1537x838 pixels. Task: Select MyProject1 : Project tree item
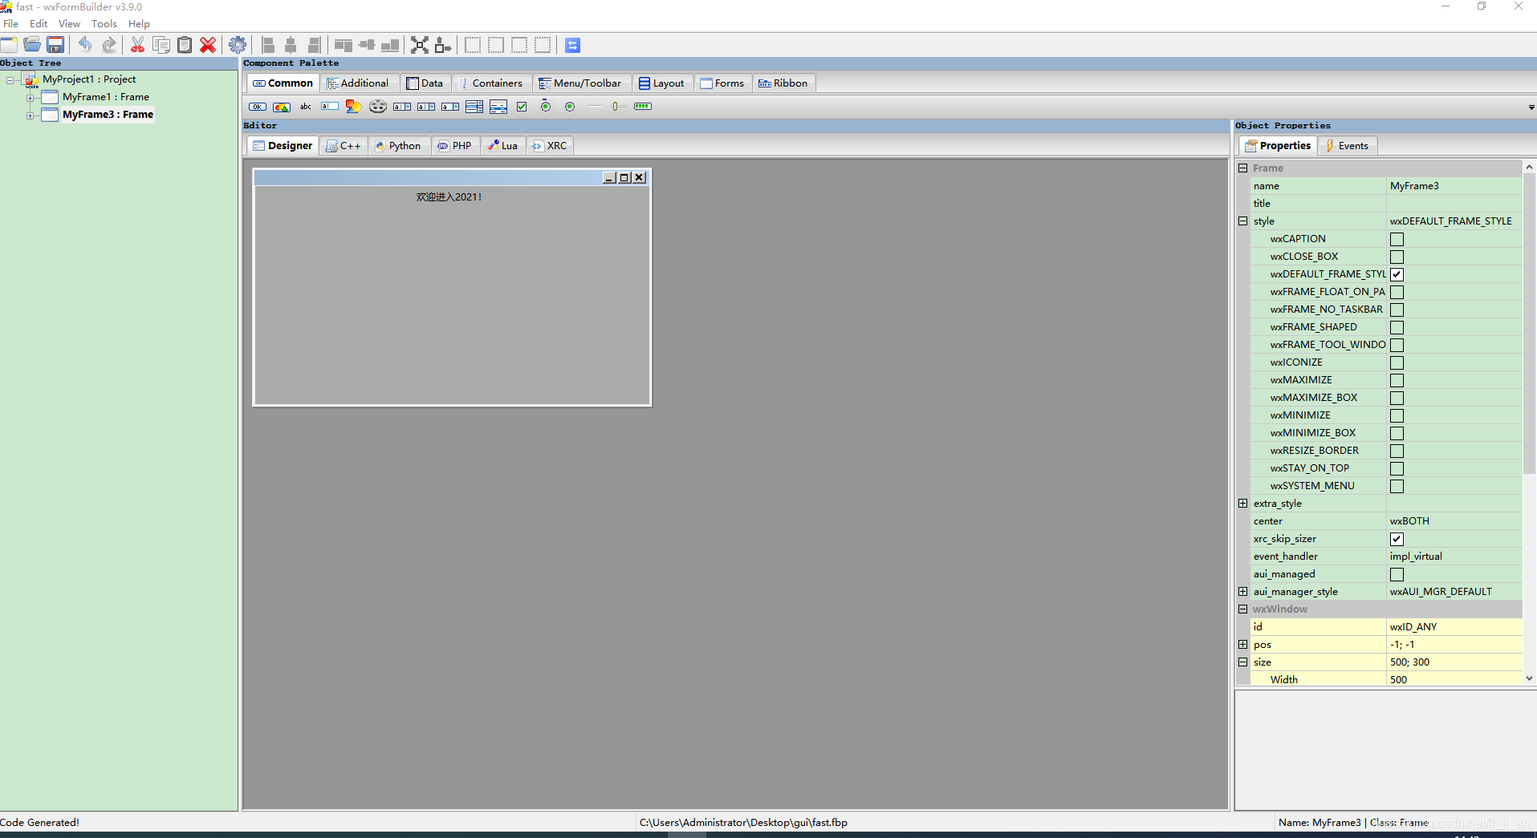(89, 79)
